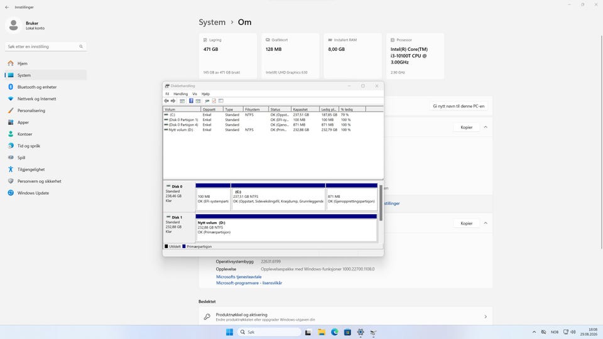Click the red checkmark sheet toolbar icon

pyautogui.click(x=214, y=100)
